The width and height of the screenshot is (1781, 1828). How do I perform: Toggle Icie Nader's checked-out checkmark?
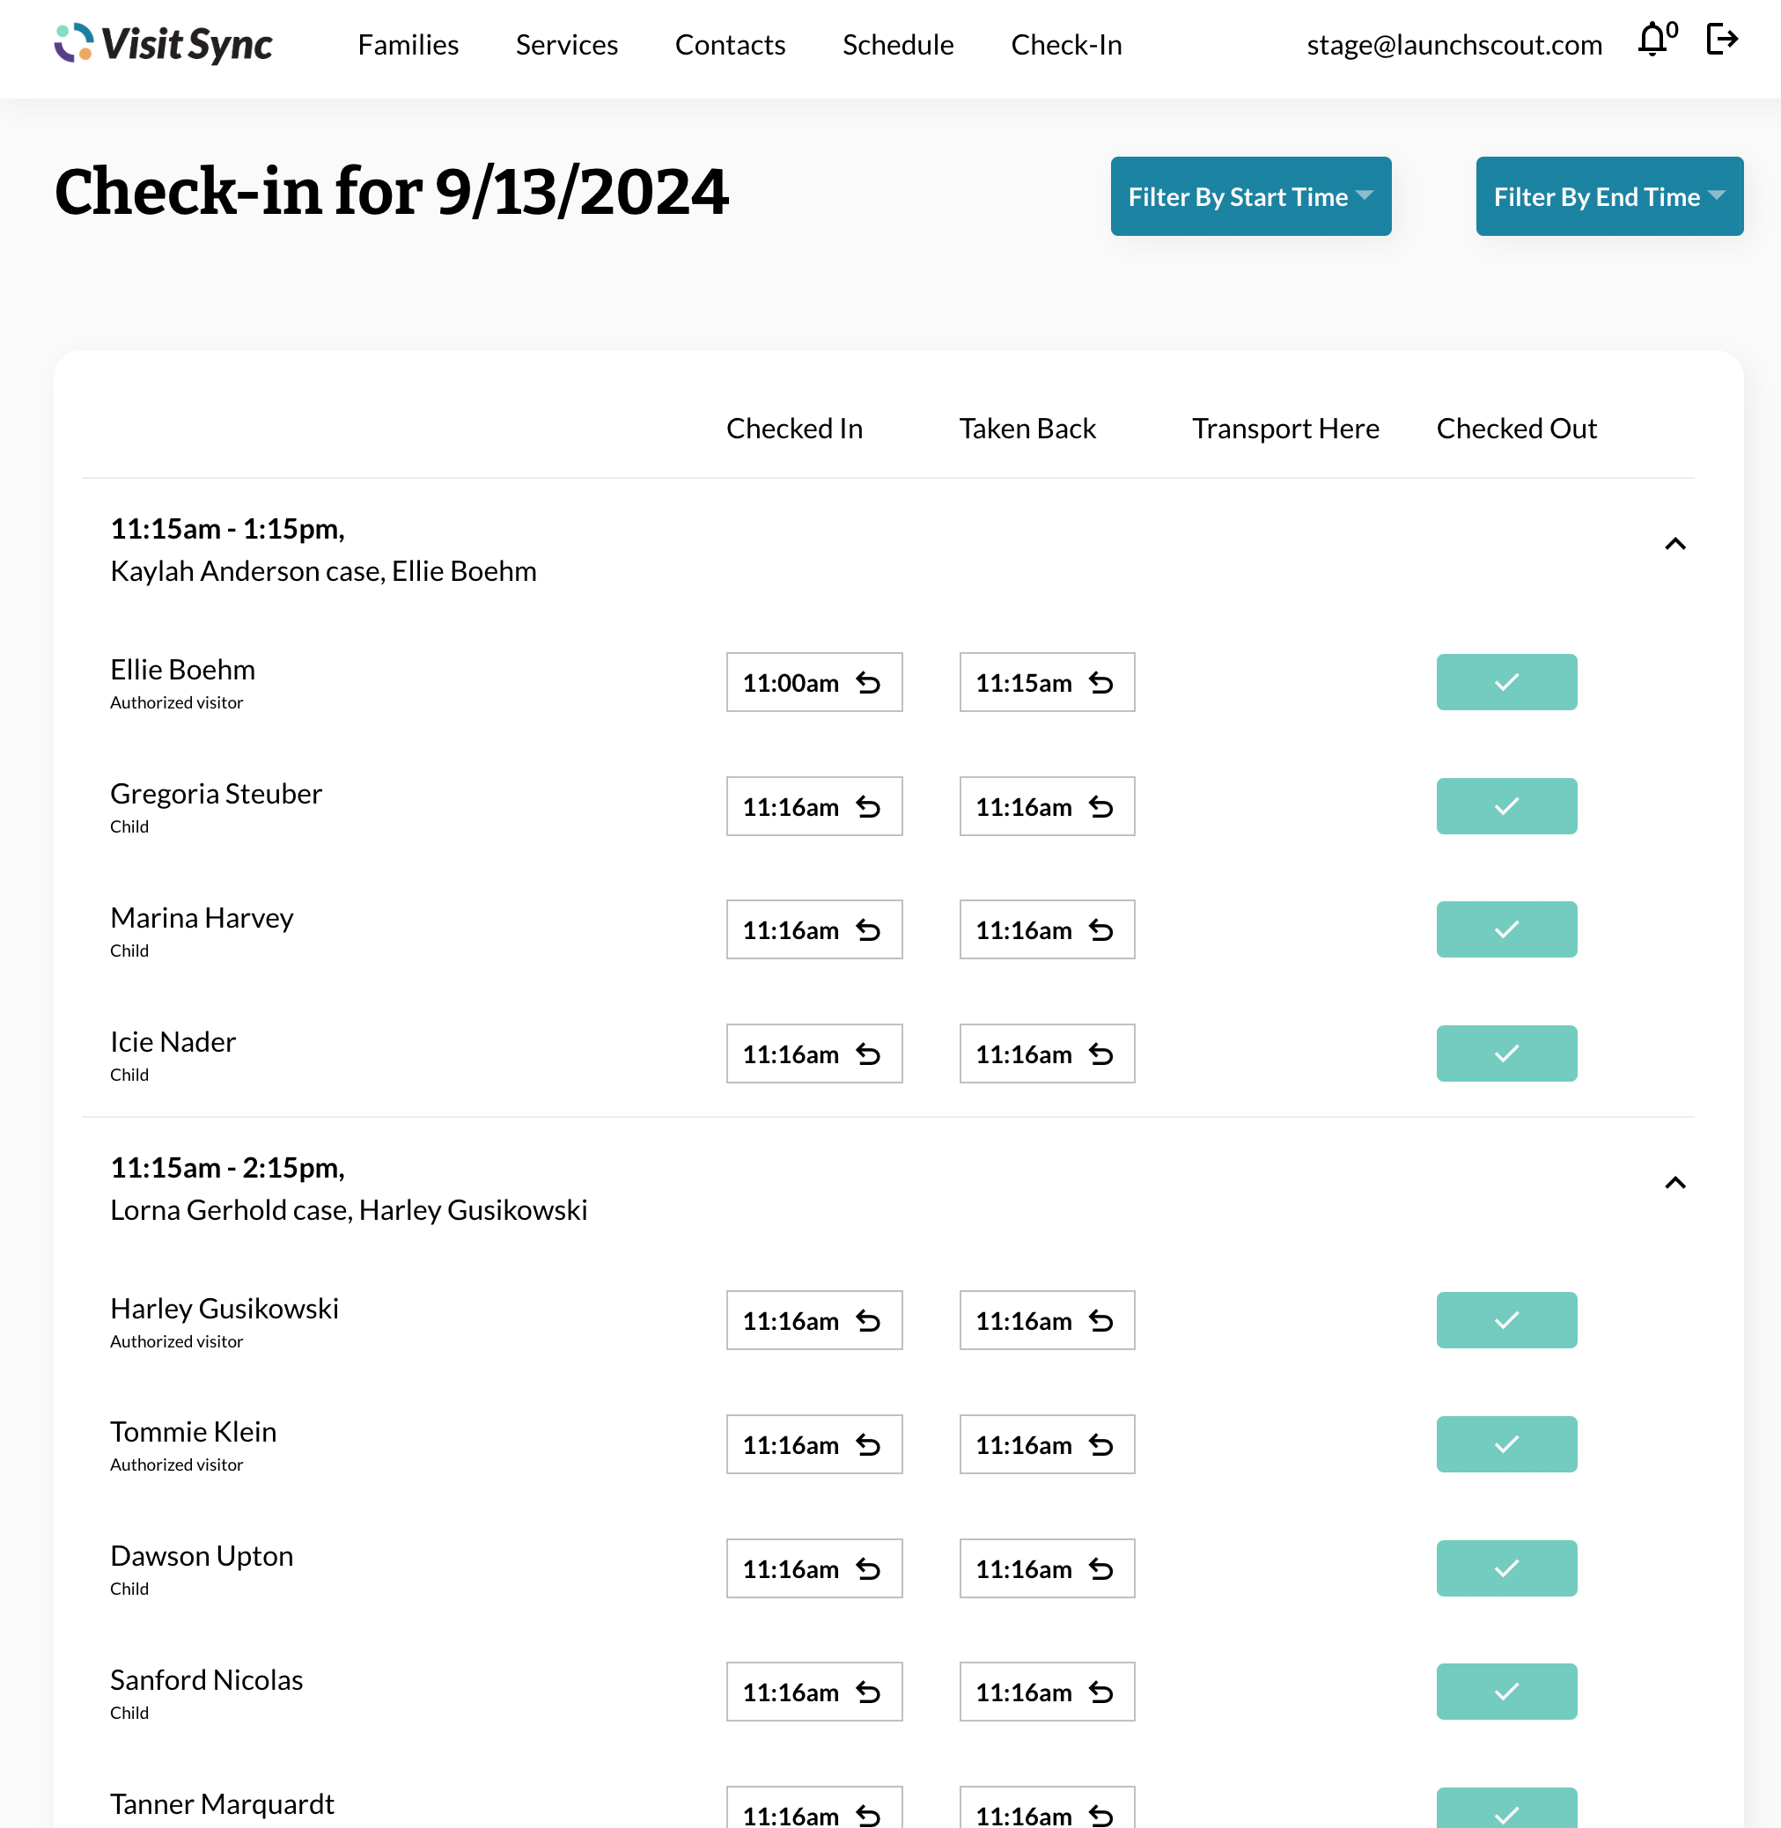1506,1053
